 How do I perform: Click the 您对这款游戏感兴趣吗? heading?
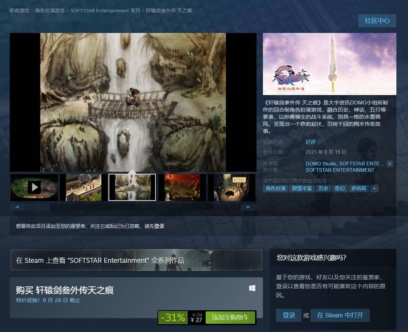pyautogui.click(x=311, y=258)
